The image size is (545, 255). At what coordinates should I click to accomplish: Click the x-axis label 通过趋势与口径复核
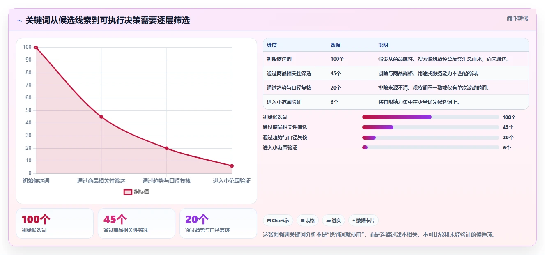coord(166,181)
